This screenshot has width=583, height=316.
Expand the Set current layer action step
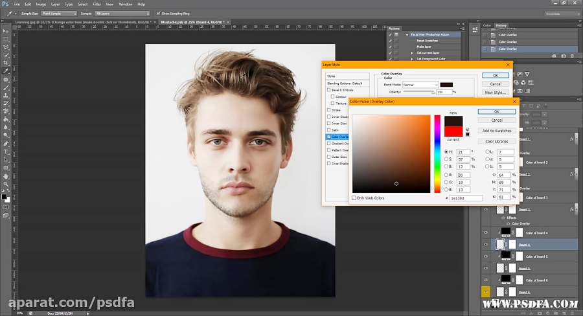pos(411,53)
